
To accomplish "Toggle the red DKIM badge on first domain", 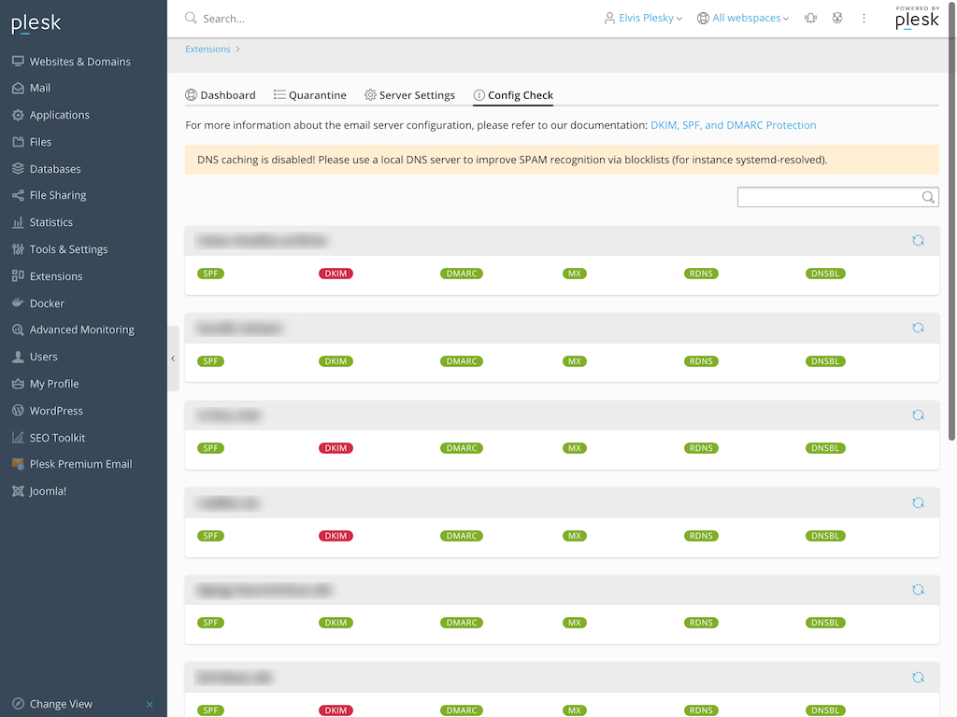I will (336, 274).
